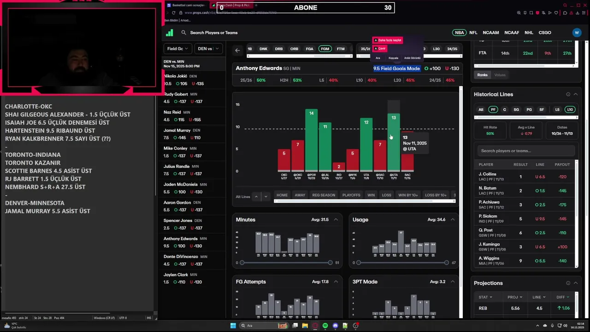
Task: Collapse the Historical Lines panel
Action: pyautogui.click(x=575, y=95)
